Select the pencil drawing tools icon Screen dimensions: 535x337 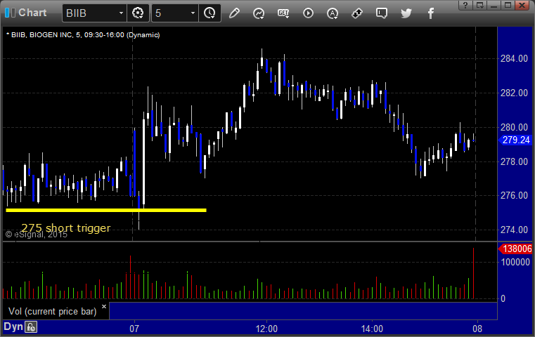234,13
